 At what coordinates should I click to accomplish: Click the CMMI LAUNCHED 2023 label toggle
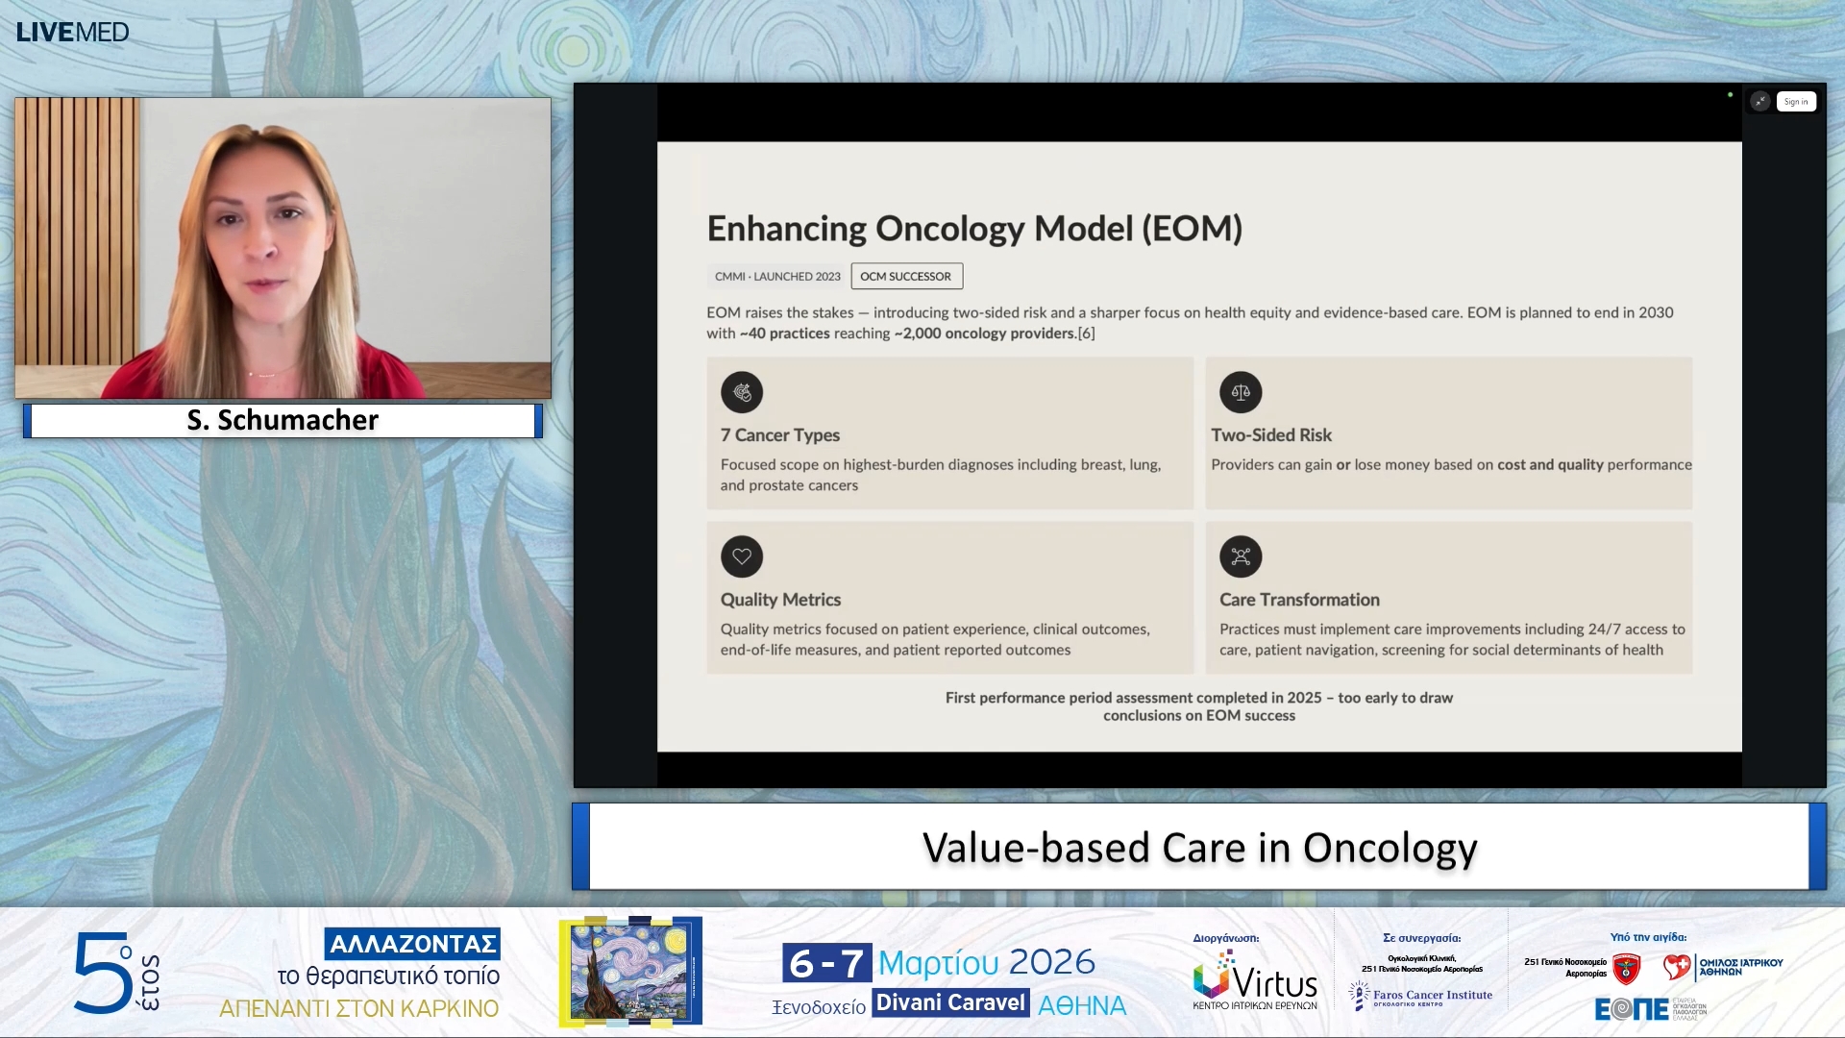click(776, 276)
